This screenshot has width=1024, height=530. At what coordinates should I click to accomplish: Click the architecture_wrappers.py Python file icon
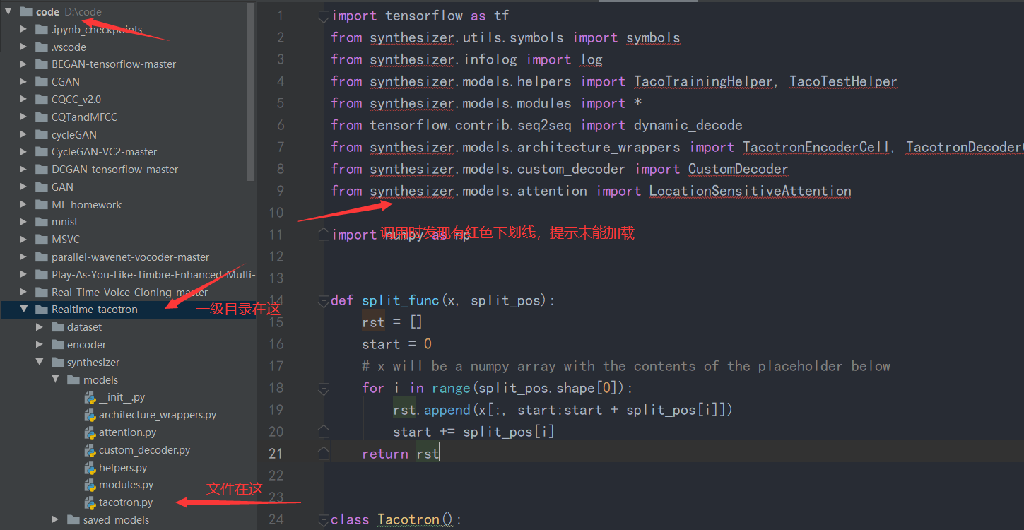pos(90,415)
